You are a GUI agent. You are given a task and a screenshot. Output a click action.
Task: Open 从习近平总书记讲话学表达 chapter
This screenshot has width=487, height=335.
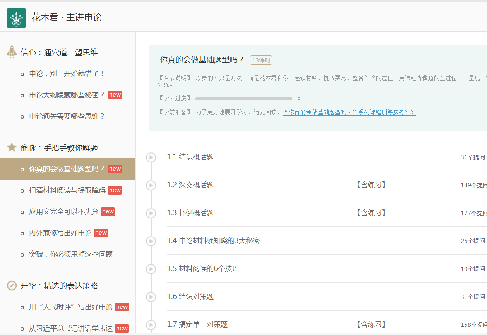pyautogui.click(x=71, y=328)
